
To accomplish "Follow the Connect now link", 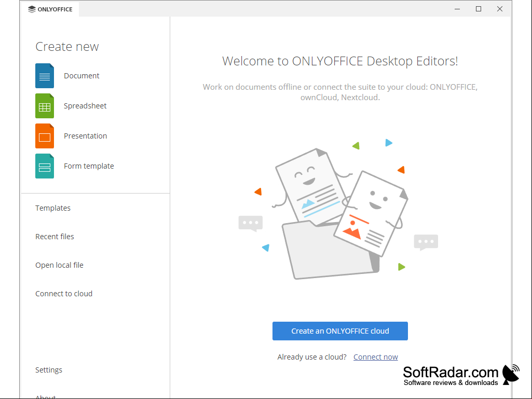I will (x=376, y=357).
